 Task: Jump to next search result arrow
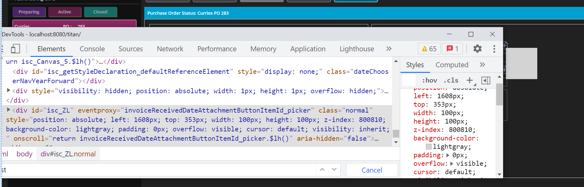(x=334, y=169)
